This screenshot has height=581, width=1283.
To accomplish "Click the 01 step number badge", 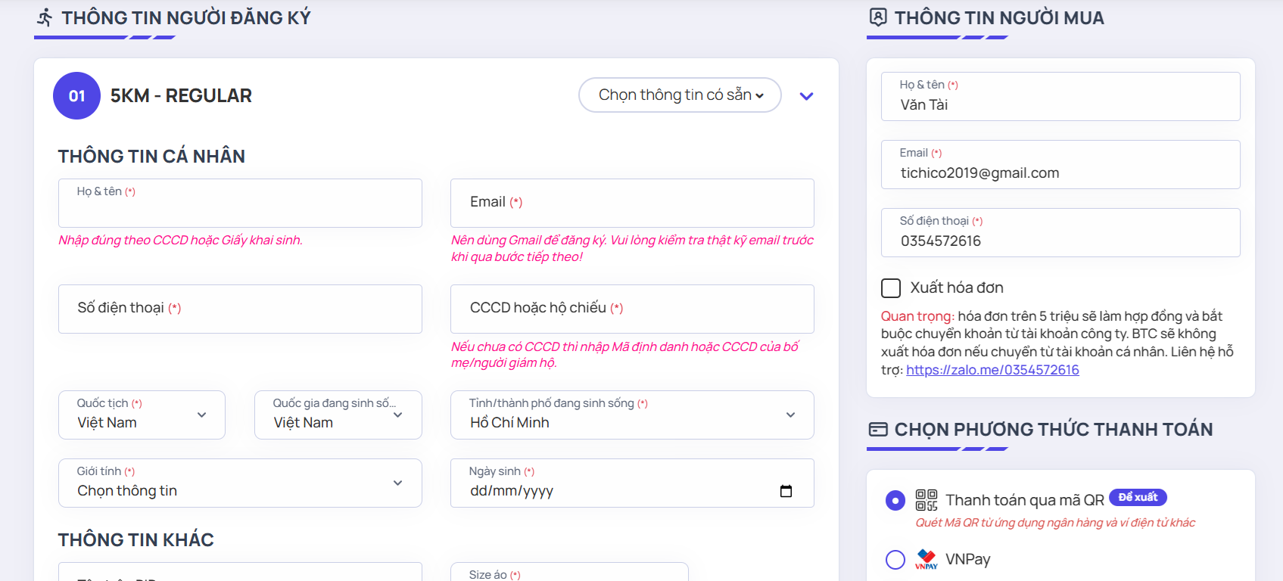I will click(76, 96).
